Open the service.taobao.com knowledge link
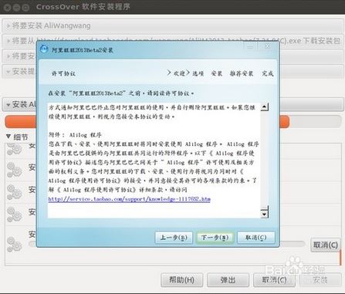 pos(130,199)
